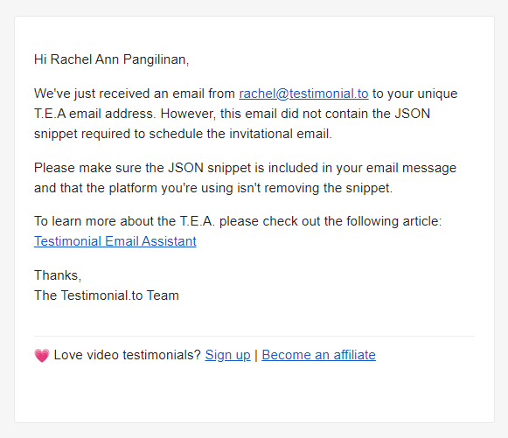Screen dimensions: 508x438
Task: Select 'The Testimonial.to Team' signature line
Action: pyautogui.click(x=107, y=295)
